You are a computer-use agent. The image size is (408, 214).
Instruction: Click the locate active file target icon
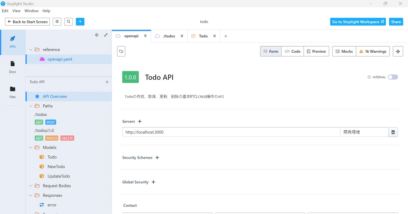click(97, 35)
